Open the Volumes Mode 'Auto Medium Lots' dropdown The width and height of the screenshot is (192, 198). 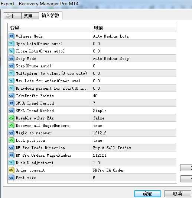pyautogui.click(x=134, y=36)
